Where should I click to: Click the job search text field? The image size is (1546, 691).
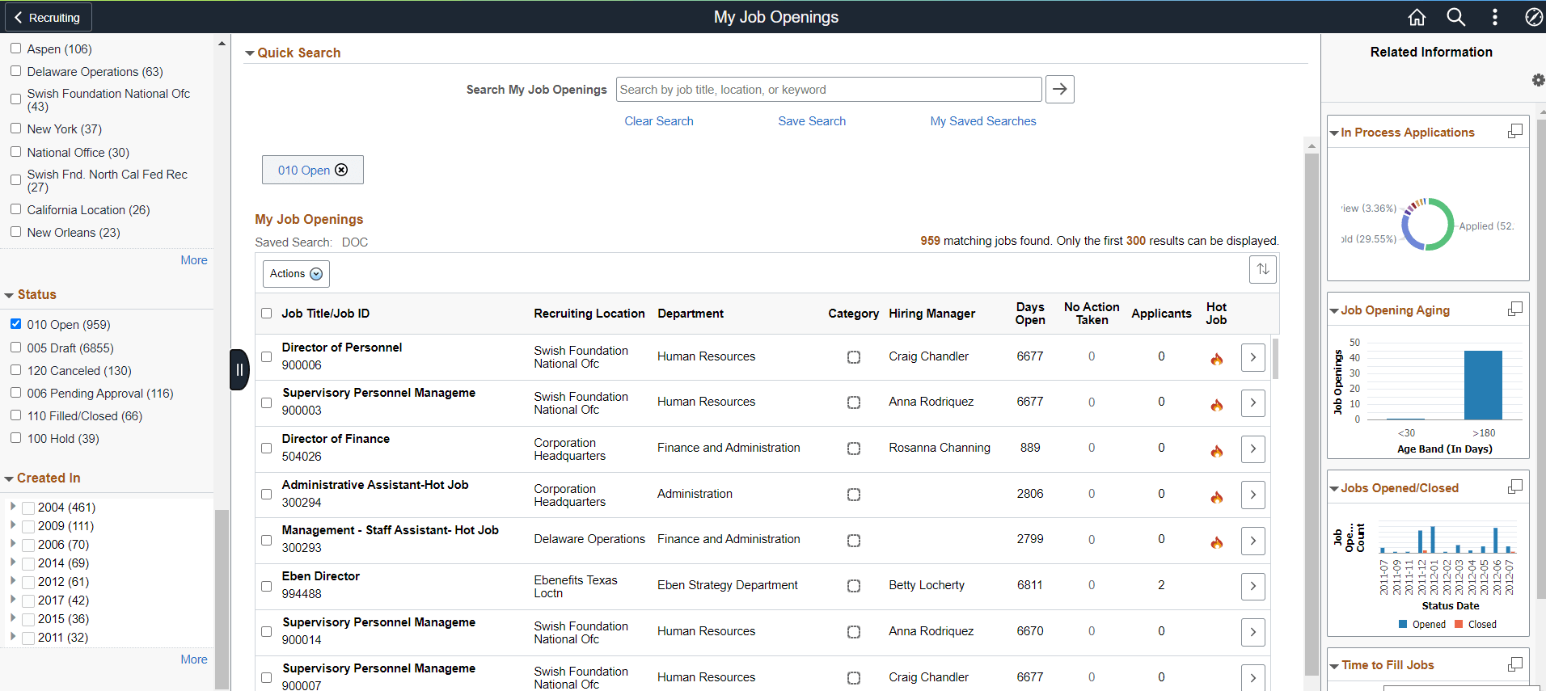click(828, 90)
